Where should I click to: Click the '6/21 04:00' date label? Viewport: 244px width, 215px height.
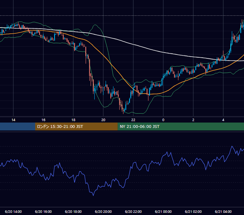click(223, 211)
